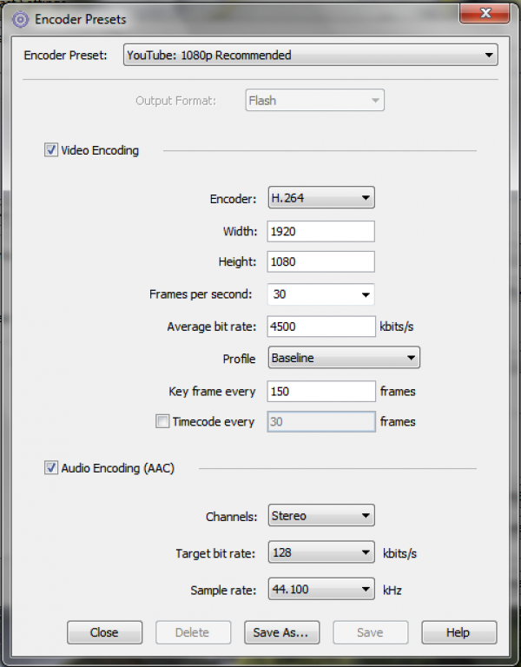Close dialog with the red X button
Image resolution: width=521 pixels, height=667 pixels.
coord(485,13)
